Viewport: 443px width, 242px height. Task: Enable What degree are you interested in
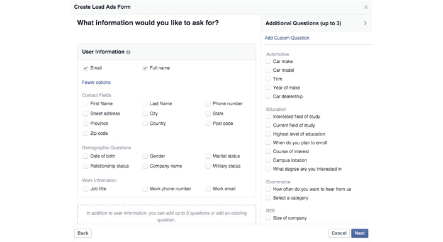click(269, 169)
